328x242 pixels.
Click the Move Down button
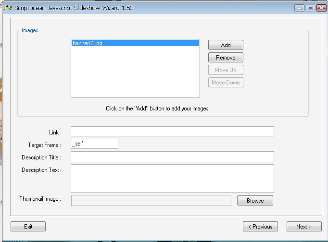coord(226,83)
